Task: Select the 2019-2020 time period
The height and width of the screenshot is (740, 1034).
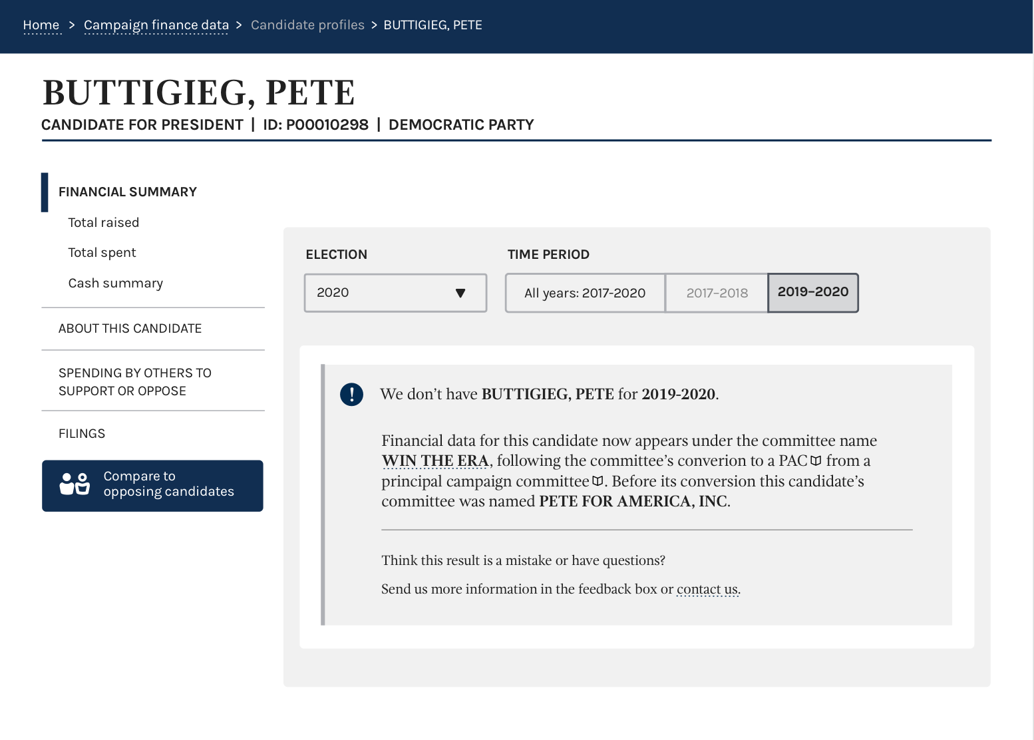Action: 813,292
